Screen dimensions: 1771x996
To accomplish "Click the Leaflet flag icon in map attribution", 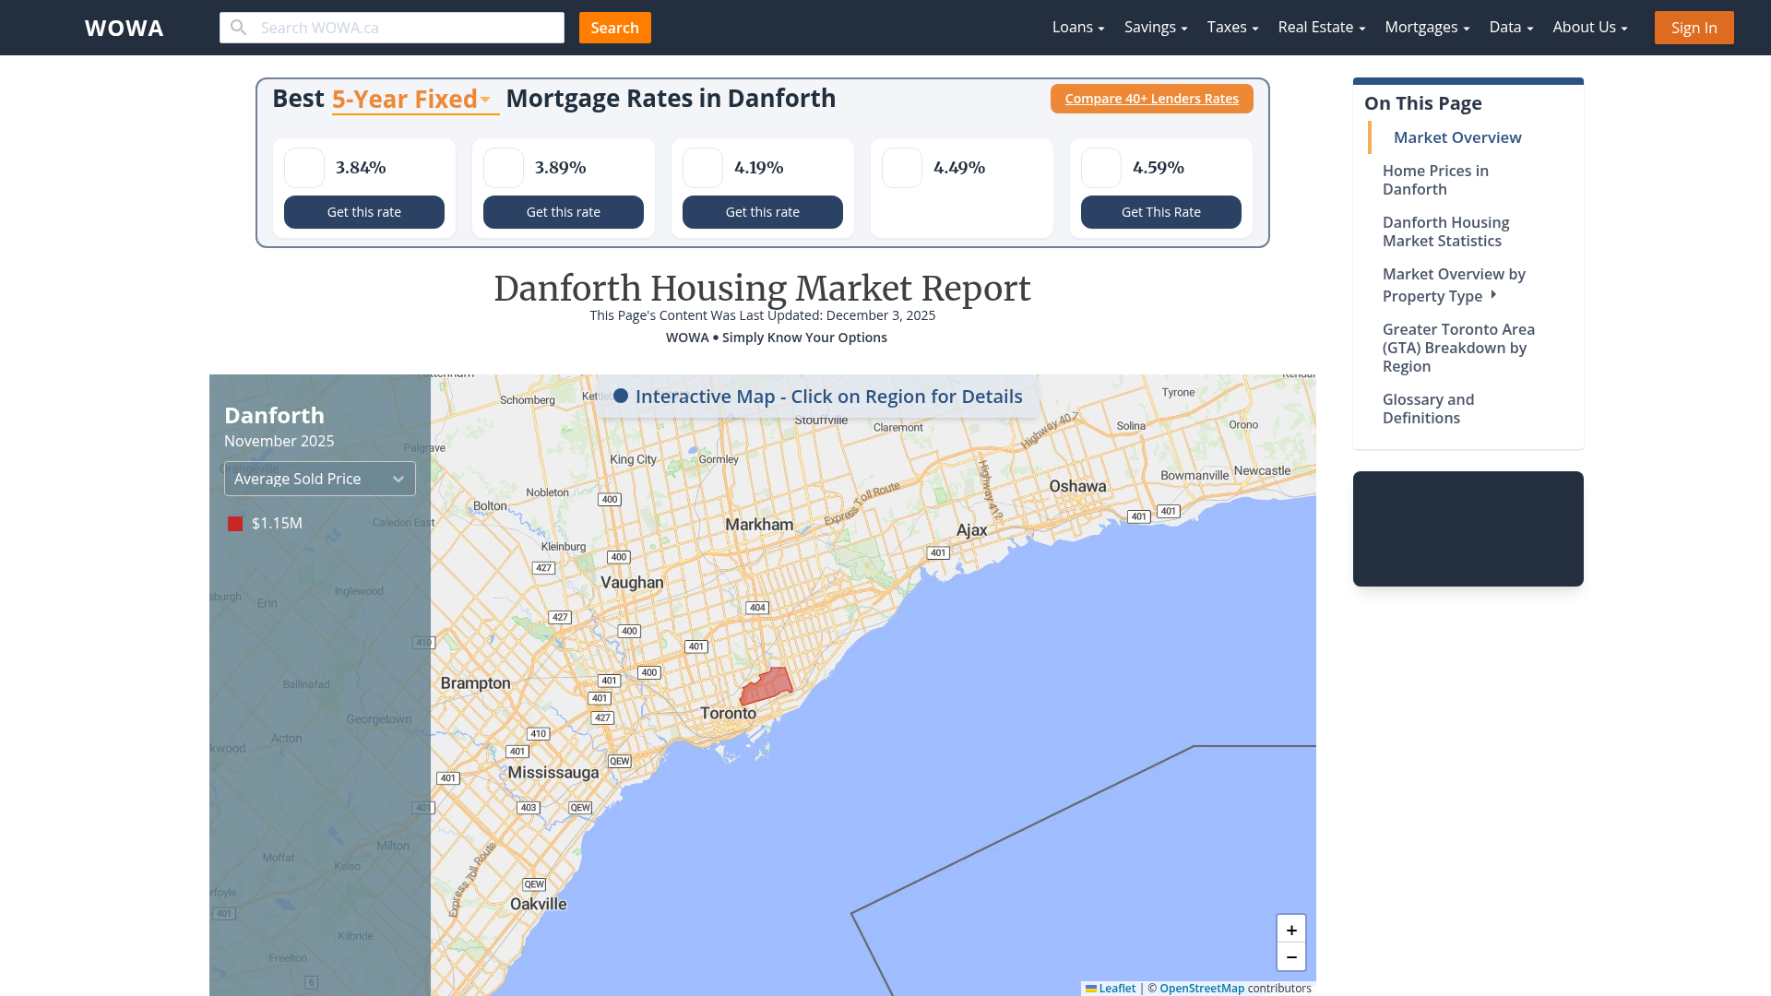I will (1091, 988).
